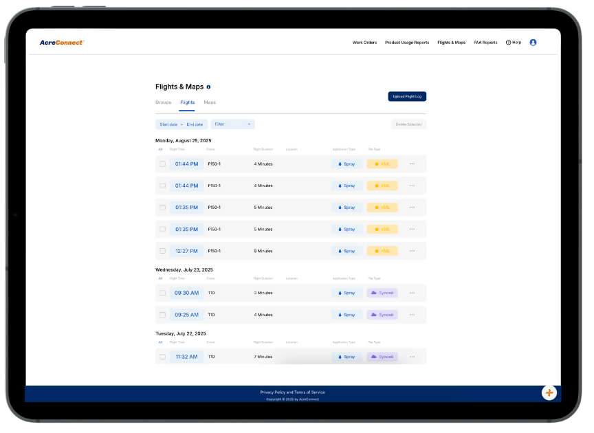Click the 7 Minutes duration text

tap(263, 357)
